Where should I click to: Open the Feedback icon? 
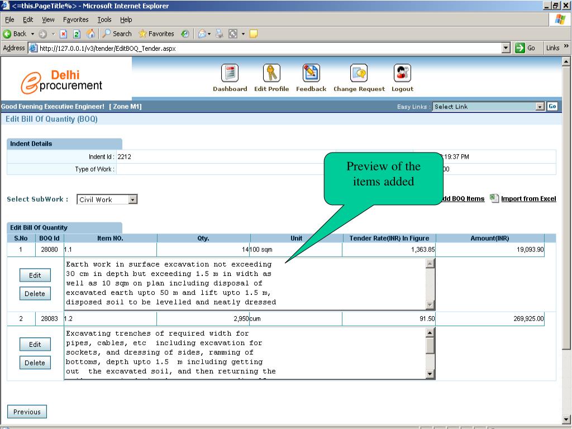[x=311, y=73]
